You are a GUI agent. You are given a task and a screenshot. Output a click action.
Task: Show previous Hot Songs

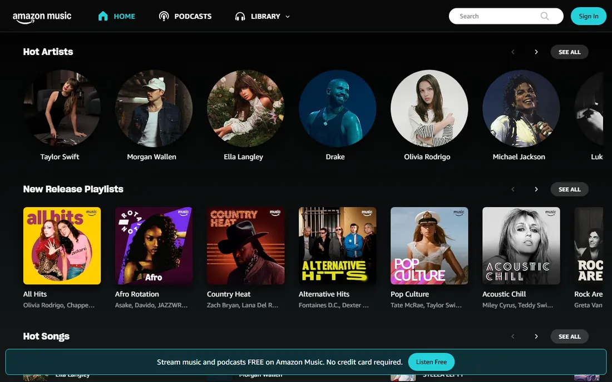coord(513,336)
